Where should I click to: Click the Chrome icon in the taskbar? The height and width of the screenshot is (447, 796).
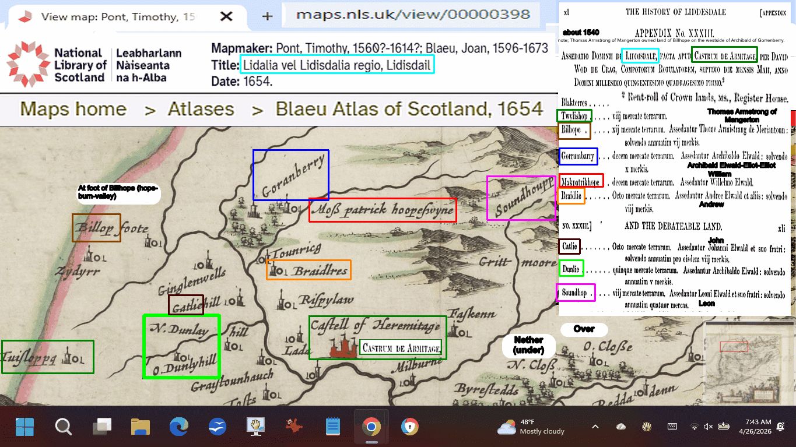(371, 427)
